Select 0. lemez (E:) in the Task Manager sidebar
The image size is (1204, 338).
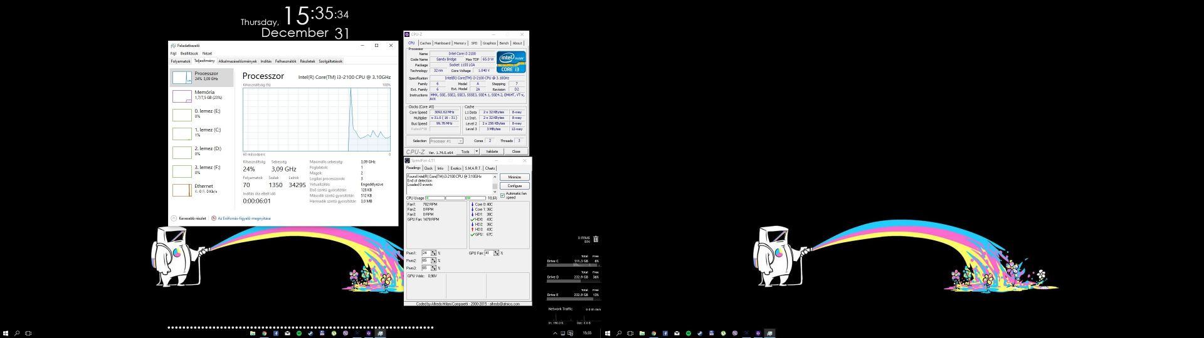(202, 114)
